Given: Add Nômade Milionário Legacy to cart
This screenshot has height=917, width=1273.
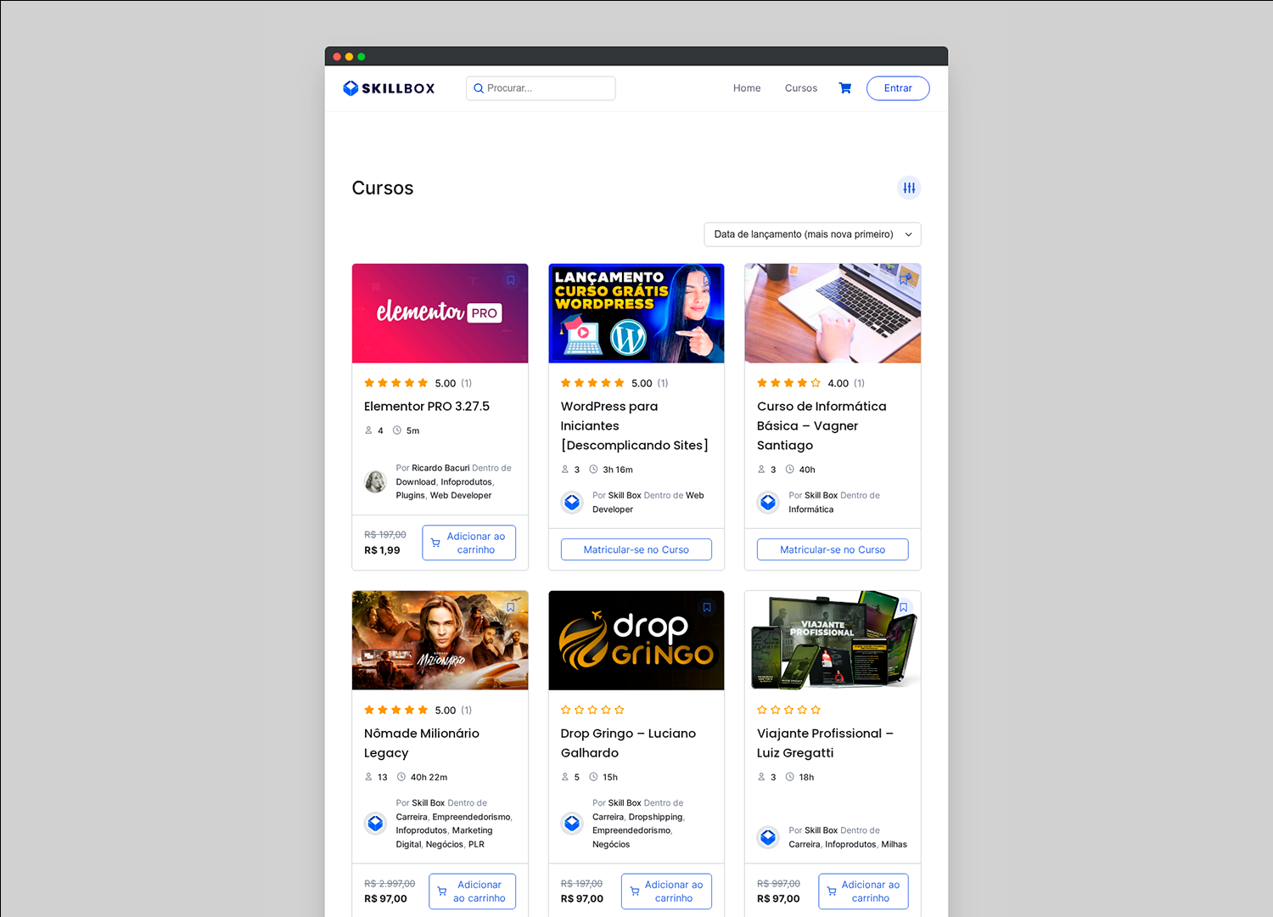Looking at the screenshot, I should click(x=473, y=892).
